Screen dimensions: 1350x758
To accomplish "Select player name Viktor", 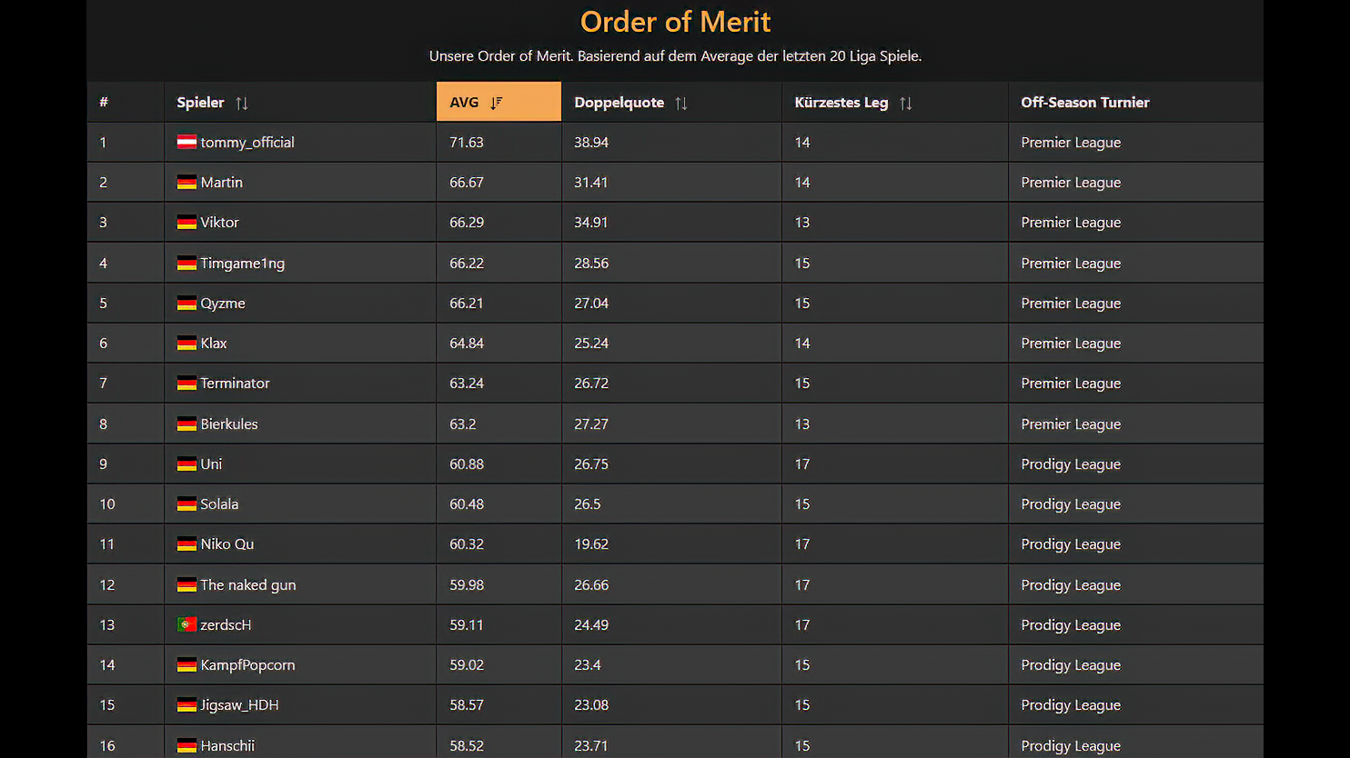I will pyautogui.click(x=219, y=222).
